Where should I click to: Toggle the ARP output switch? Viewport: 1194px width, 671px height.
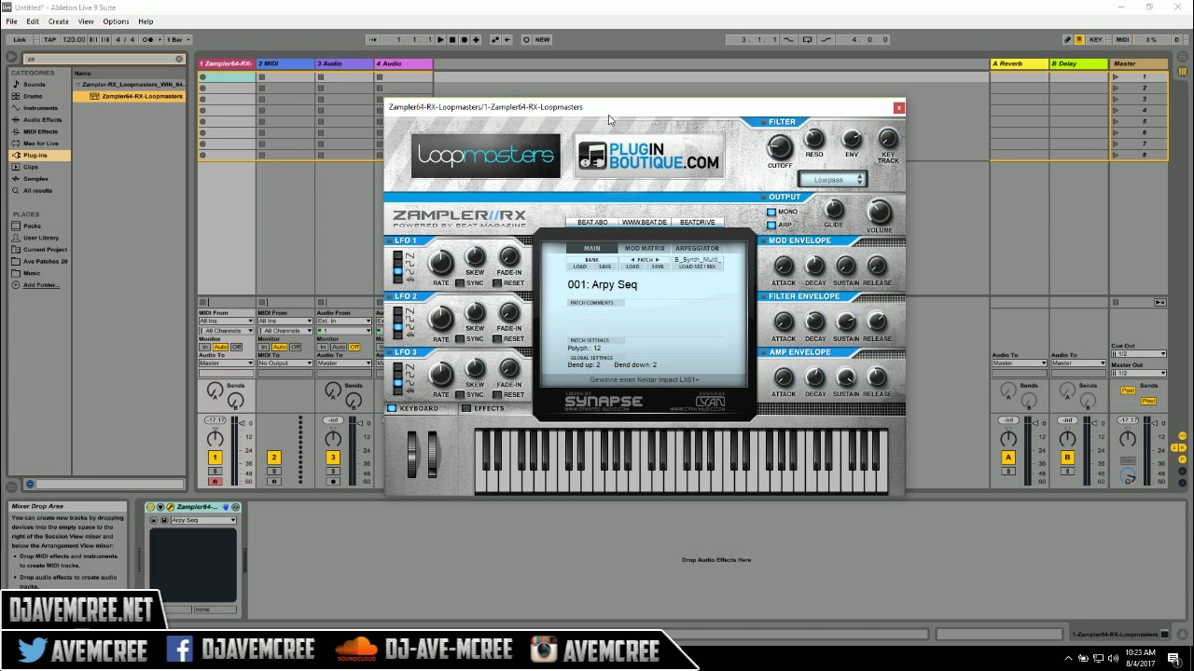(x=771, y=225)
